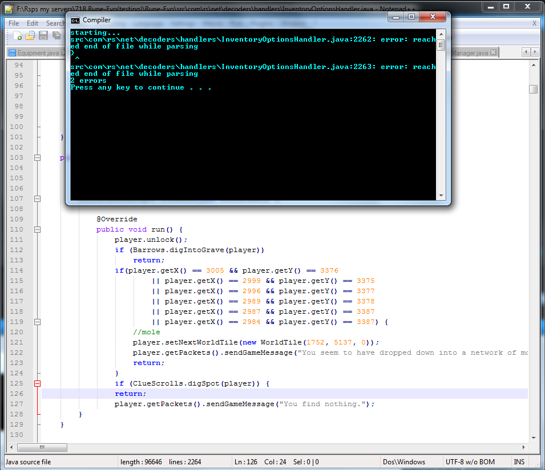
Task: Collapse the fold marker at line 119
Action: tap(38, 322)
